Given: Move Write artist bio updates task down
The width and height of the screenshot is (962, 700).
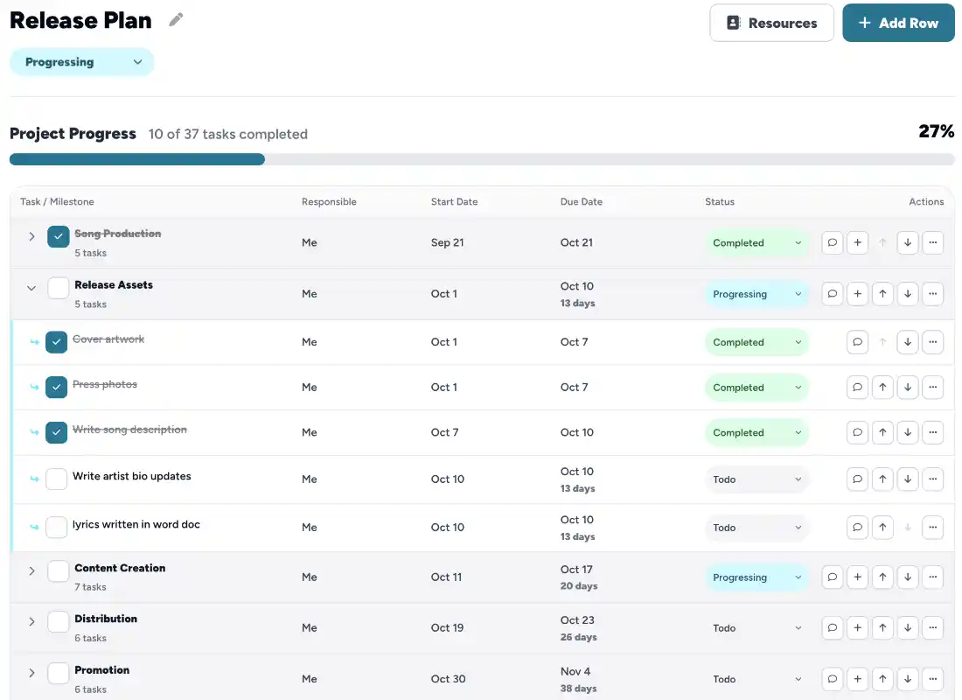Looking at the screenshot, I should [x=908, y=479].
